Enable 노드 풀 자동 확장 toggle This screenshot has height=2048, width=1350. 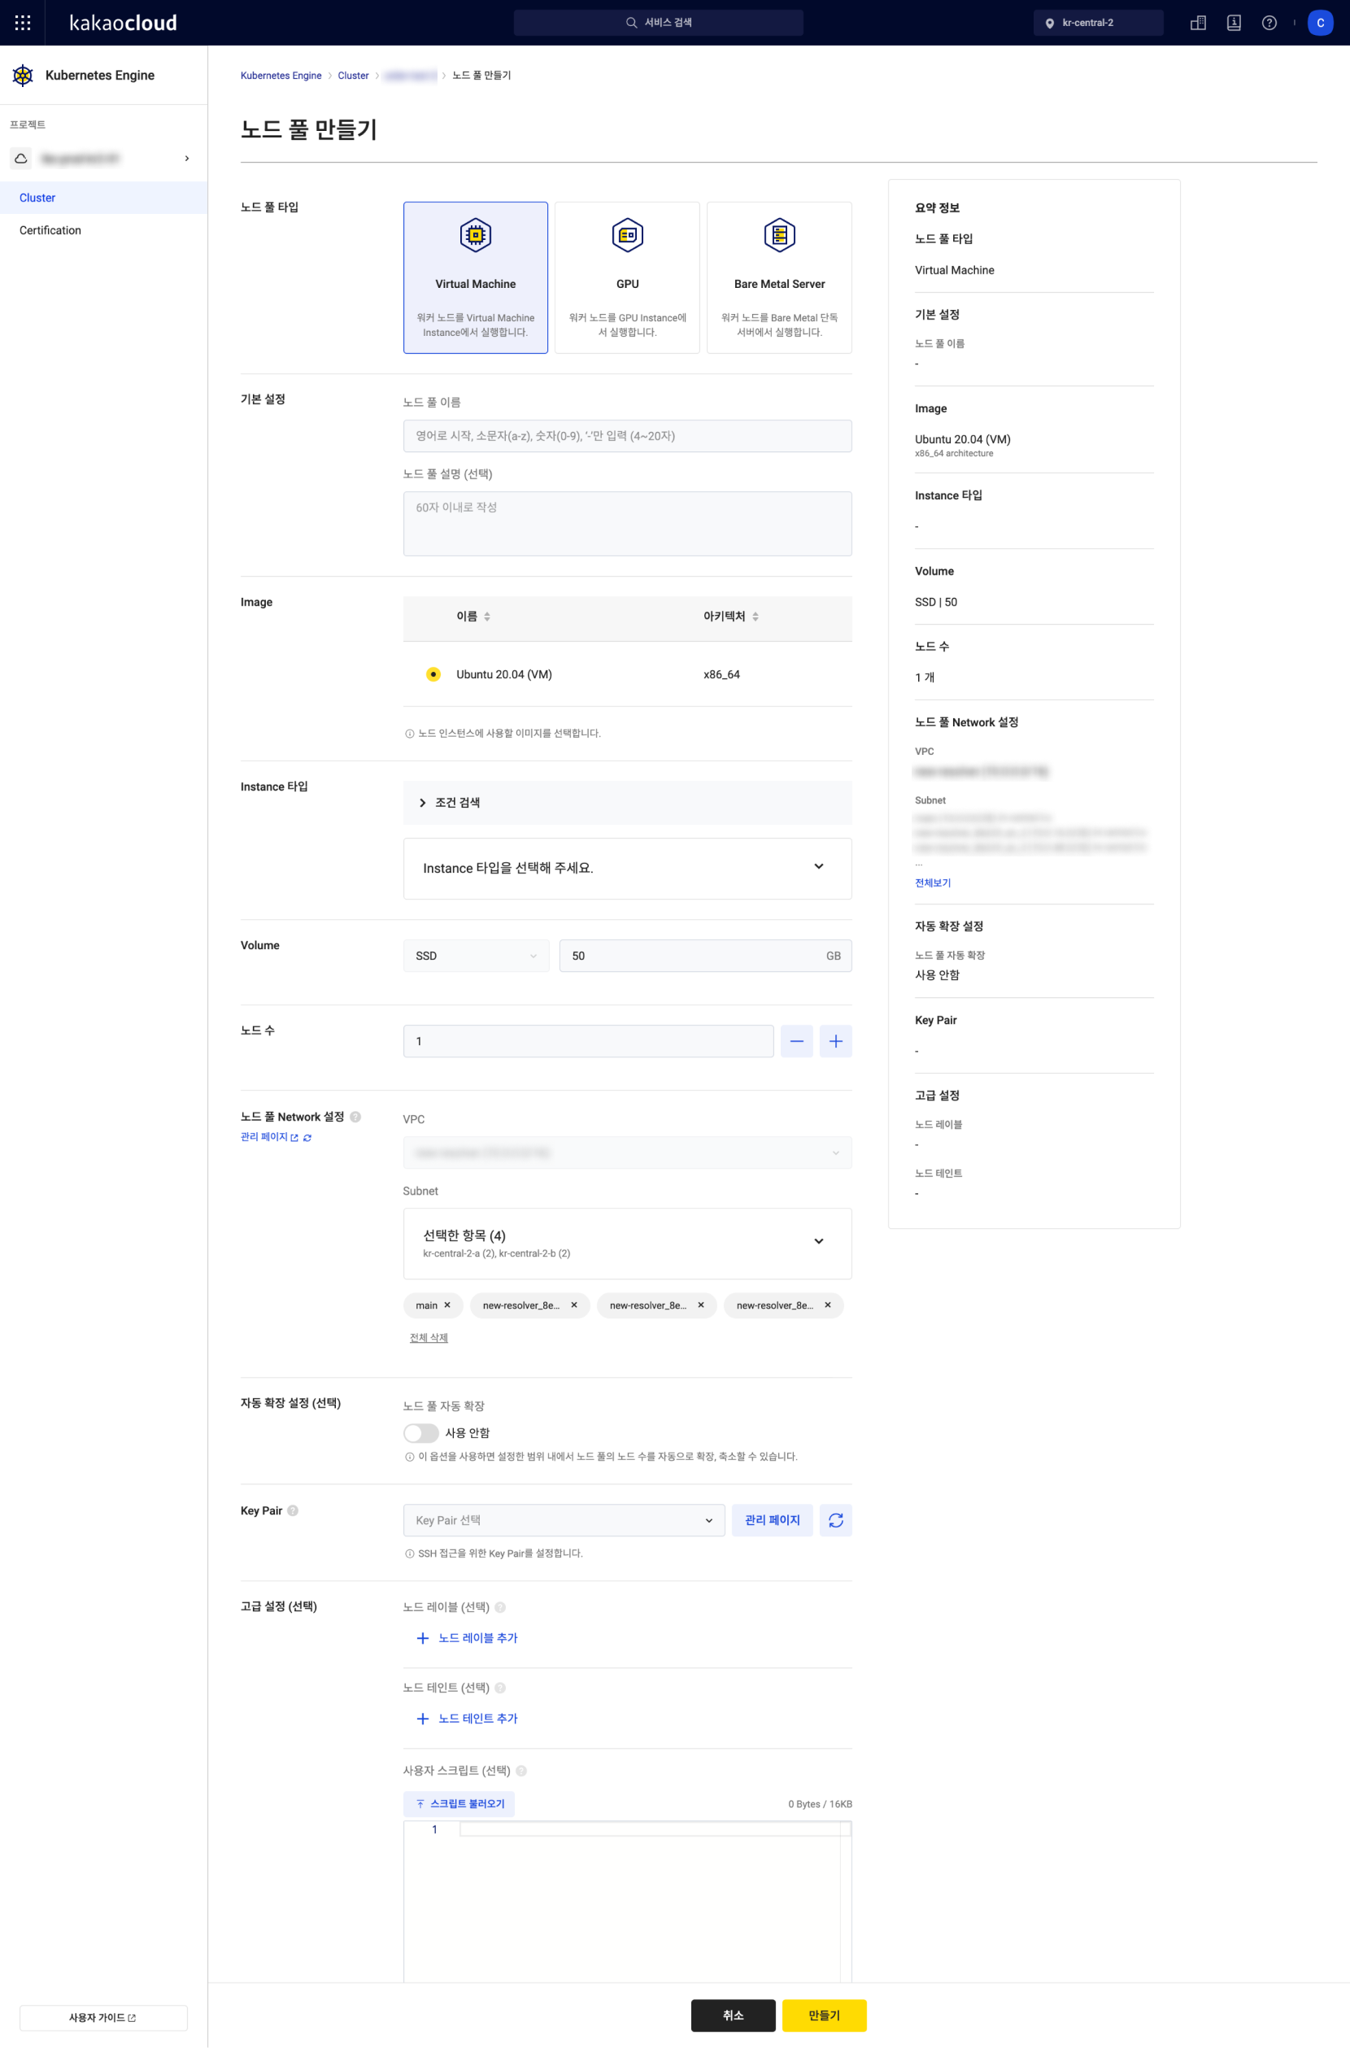(x=420, y=1431)
